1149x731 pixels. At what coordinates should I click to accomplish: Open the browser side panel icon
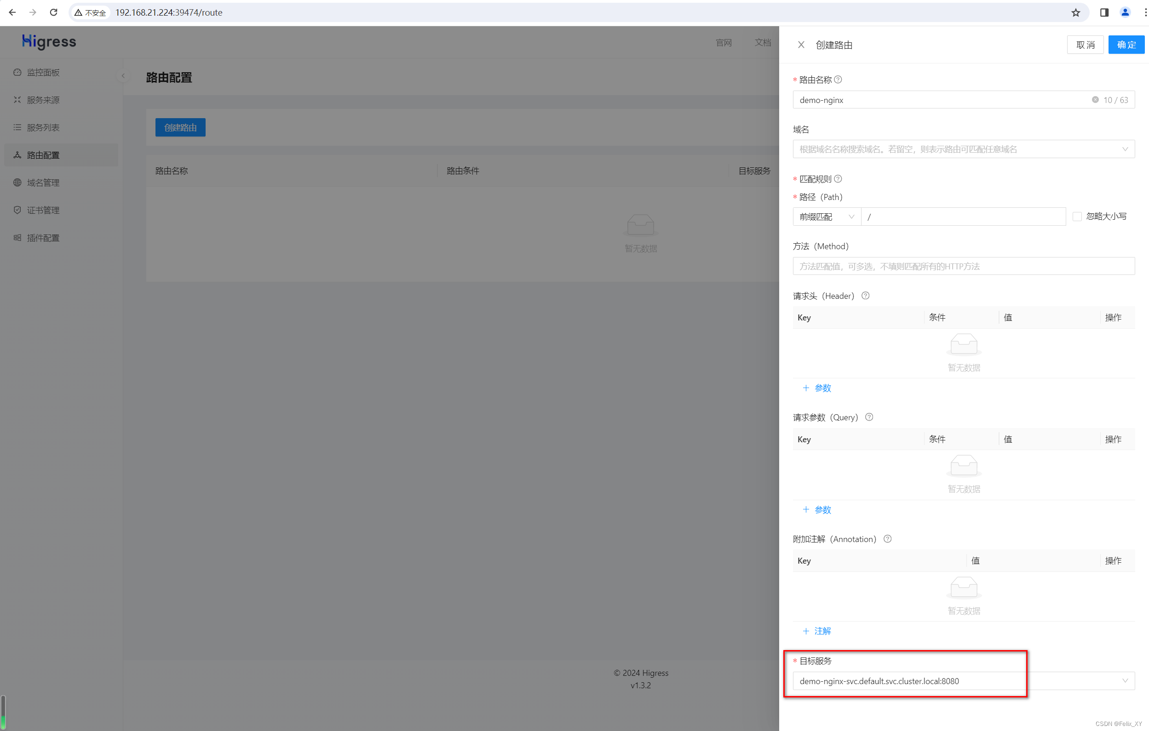coord(1104,12)
